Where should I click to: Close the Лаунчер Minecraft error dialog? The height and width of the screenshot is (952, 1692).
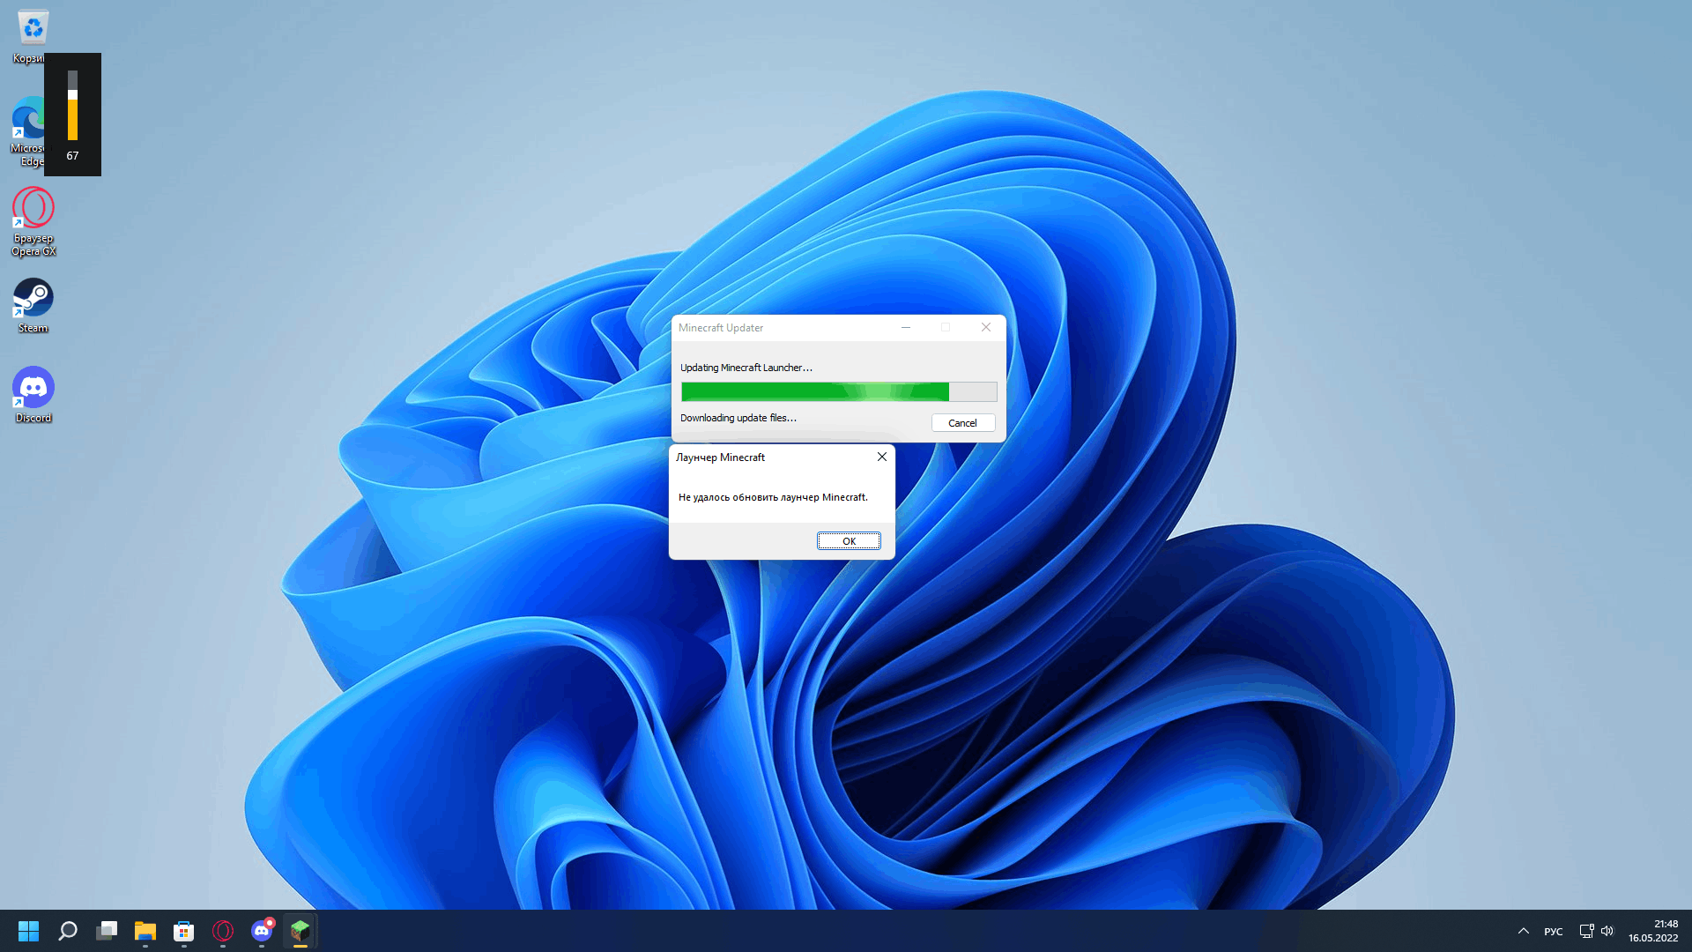tap(881, 457)
